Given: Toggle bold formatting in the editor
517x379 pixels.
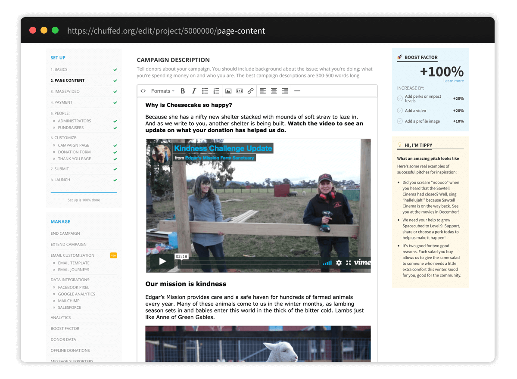Looking at the screenshot, I should 183,91.
